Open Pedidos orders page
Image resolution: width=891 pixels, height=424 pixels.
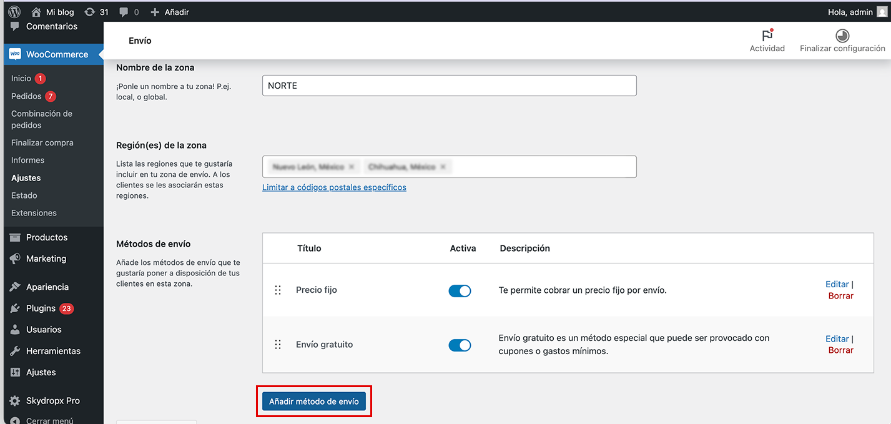[26, 96]
